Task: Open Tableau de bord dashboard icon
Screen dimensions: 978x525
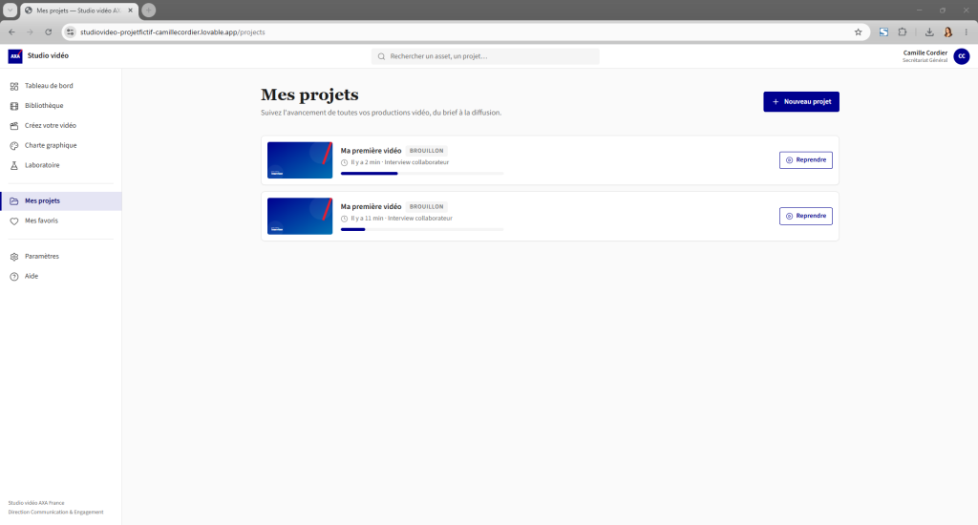Action: click(x=14, y=86)
